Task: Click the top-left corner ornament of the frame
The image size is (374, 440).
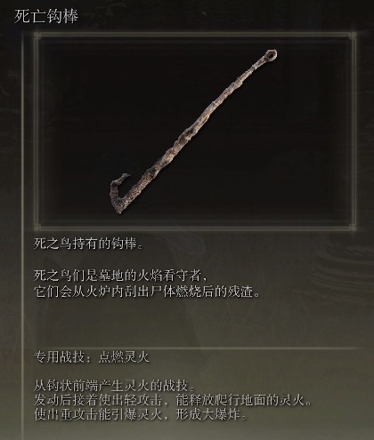Action: tap(37, 36)
